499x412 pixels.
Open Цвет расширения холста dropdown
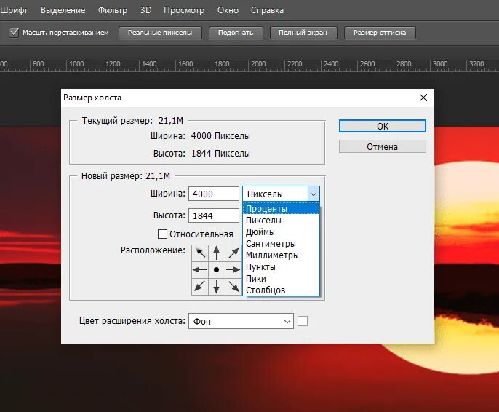coord(241,321)
